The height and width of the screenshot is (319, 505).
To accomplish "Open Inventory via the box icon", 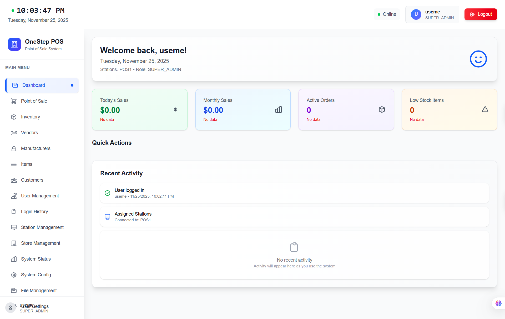I will pyautogui.click(x=14, y=117).
